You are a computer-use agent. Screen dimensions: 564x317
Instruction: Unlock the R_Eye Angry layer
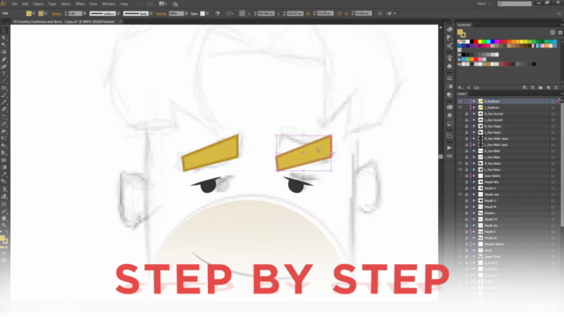click(x=466, y=126)
